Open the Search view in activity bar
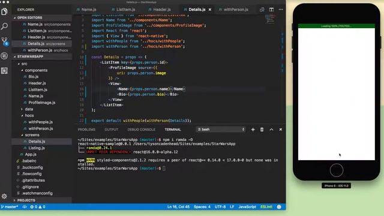384x216 pixels. coord(4,26)
